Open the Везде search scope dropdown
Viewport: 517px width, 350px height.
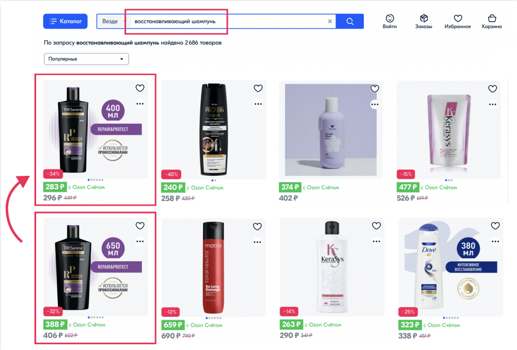coord(114,21)
